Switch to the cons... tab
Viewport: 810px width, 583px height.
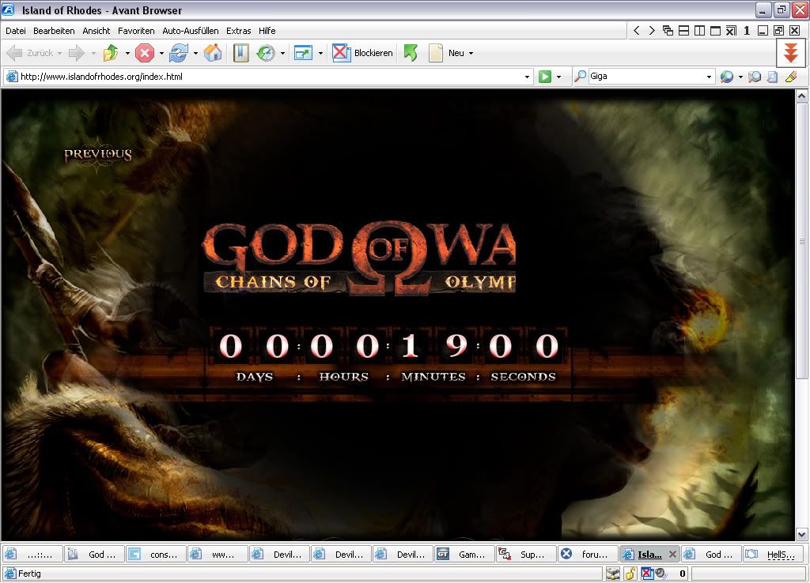[x=156, y=555]
